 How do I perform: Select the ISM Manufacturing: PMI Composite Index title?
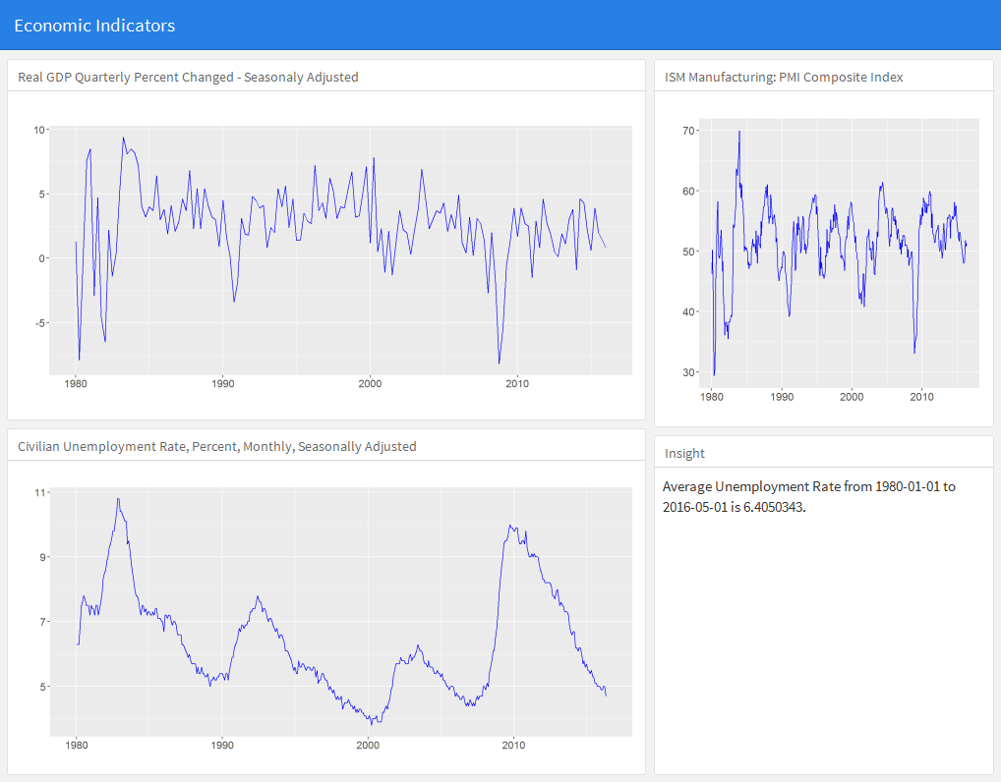(x=784, y=77)
